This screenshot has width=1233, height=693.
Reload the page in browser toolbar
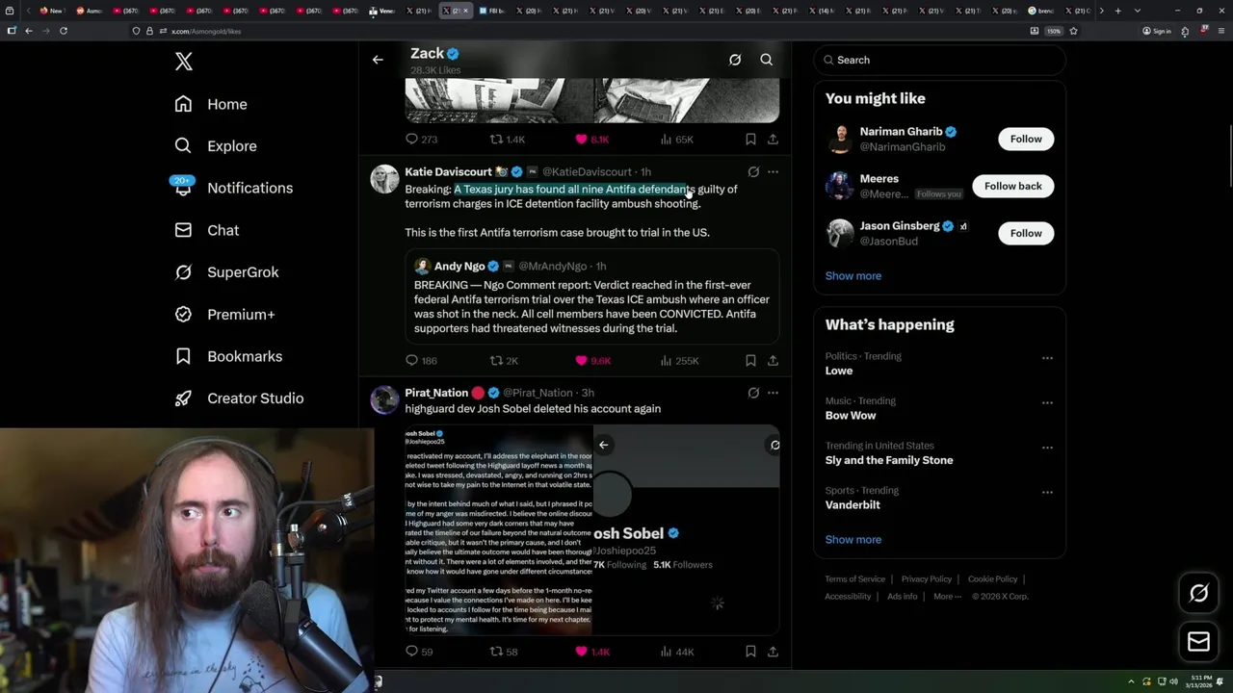pyautogui.click(x=64, y=31)
